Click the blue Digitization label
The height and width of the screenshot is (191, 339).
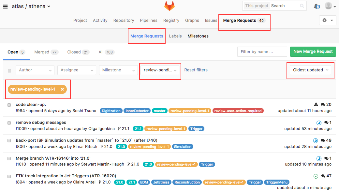coord(111,111)
